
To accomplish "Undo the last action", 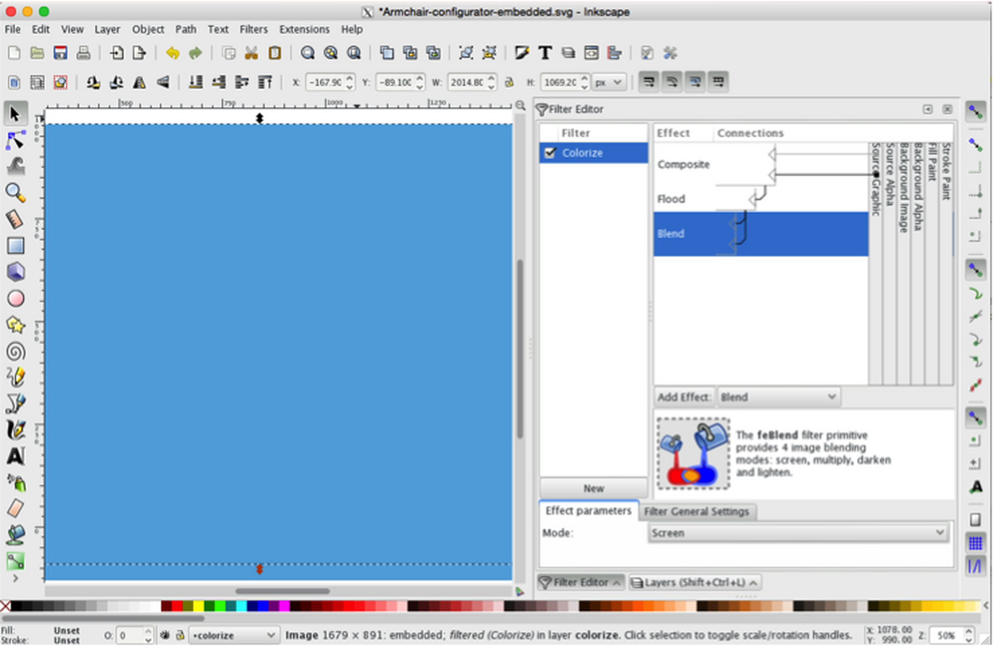I will [x=173, y=53].
